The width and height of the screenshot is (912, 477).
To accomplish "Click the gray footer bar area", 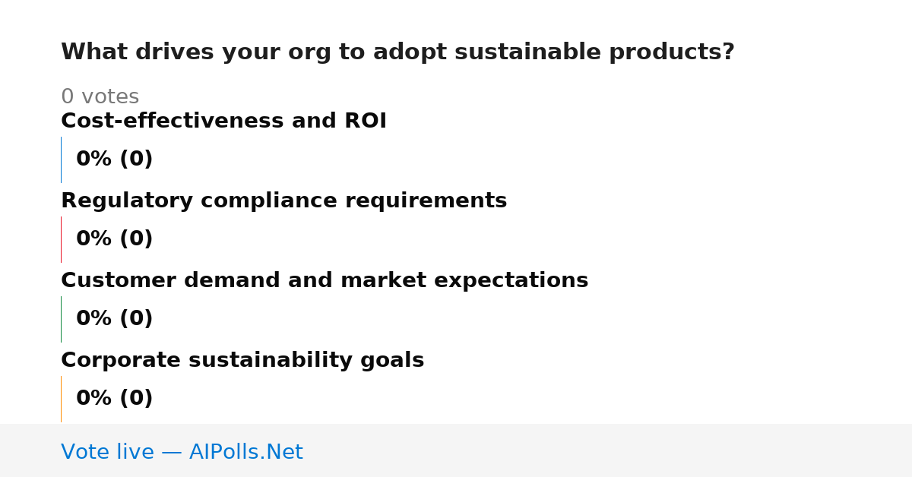I will pyautogui.click(x=456, y=450).
